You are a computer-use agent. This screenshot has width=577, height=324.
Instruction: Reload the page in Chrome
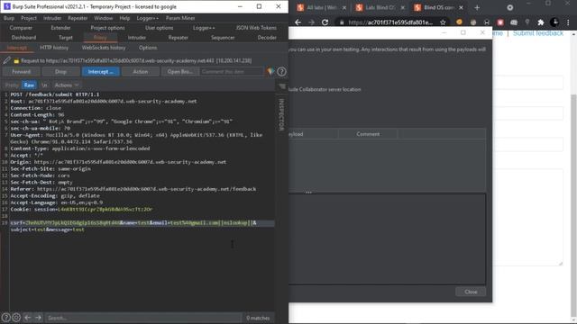(x=325, y=22)
